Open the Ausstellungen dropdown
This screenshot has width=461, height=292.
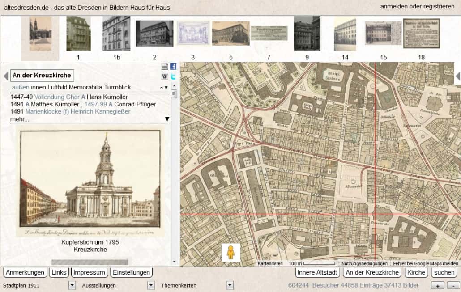(x=151, y=285)
